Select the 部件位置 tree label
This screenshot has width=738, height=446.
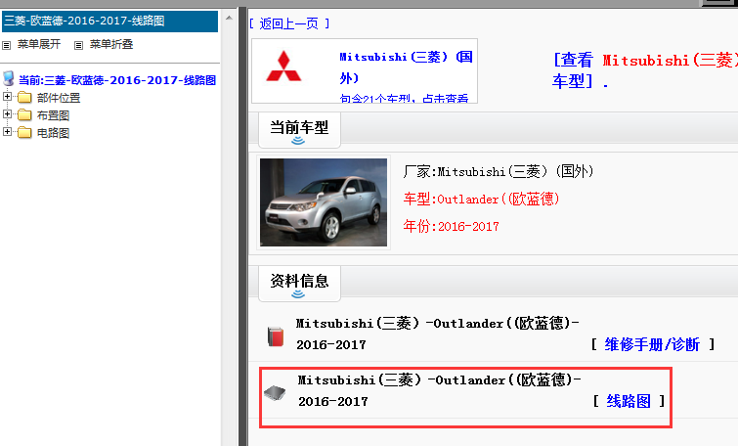(59, 98)
